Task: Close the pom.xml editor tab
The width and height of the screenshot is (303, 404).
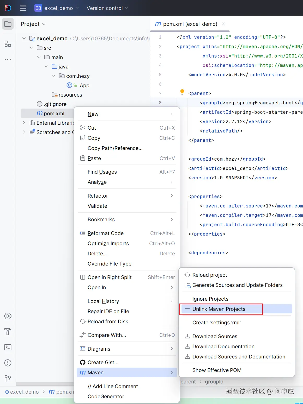Action: [x=223, y=24]
